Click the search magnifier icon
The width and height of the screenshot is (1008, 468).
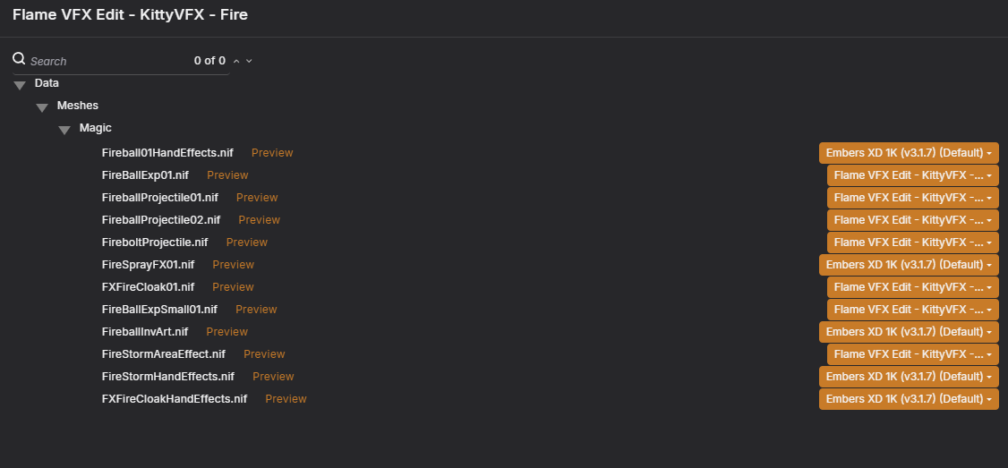19,59
